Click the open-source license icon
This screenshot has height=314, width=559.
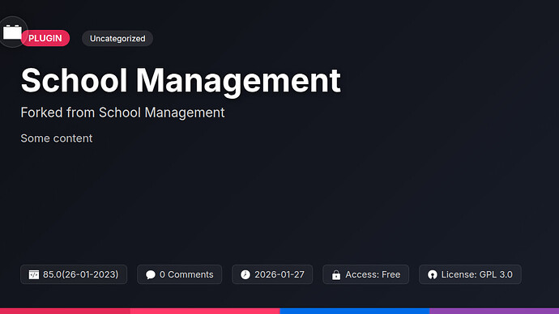[x=432, y=274]
